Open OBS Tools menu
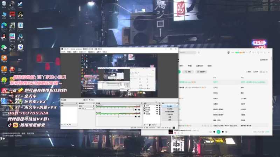Screen dimensions: 280x157 99,52
